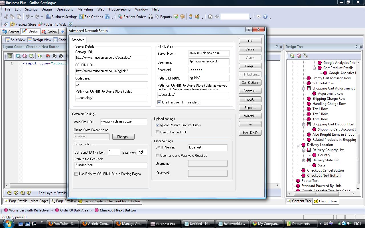The width and height of the screenshot is (365, 228).
Task: Click the SMTP Server input field
Action: (208, 148)
